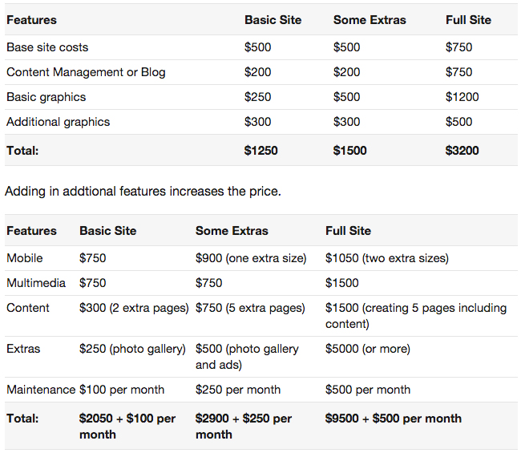This screenshot has height=453, width=521.
Task: Click the $1200 Full Site graphics price
Action: 462,97
